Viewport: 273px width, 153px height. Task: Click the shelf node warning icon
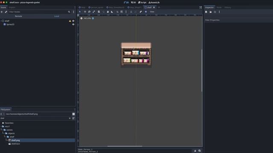[70, 21]
